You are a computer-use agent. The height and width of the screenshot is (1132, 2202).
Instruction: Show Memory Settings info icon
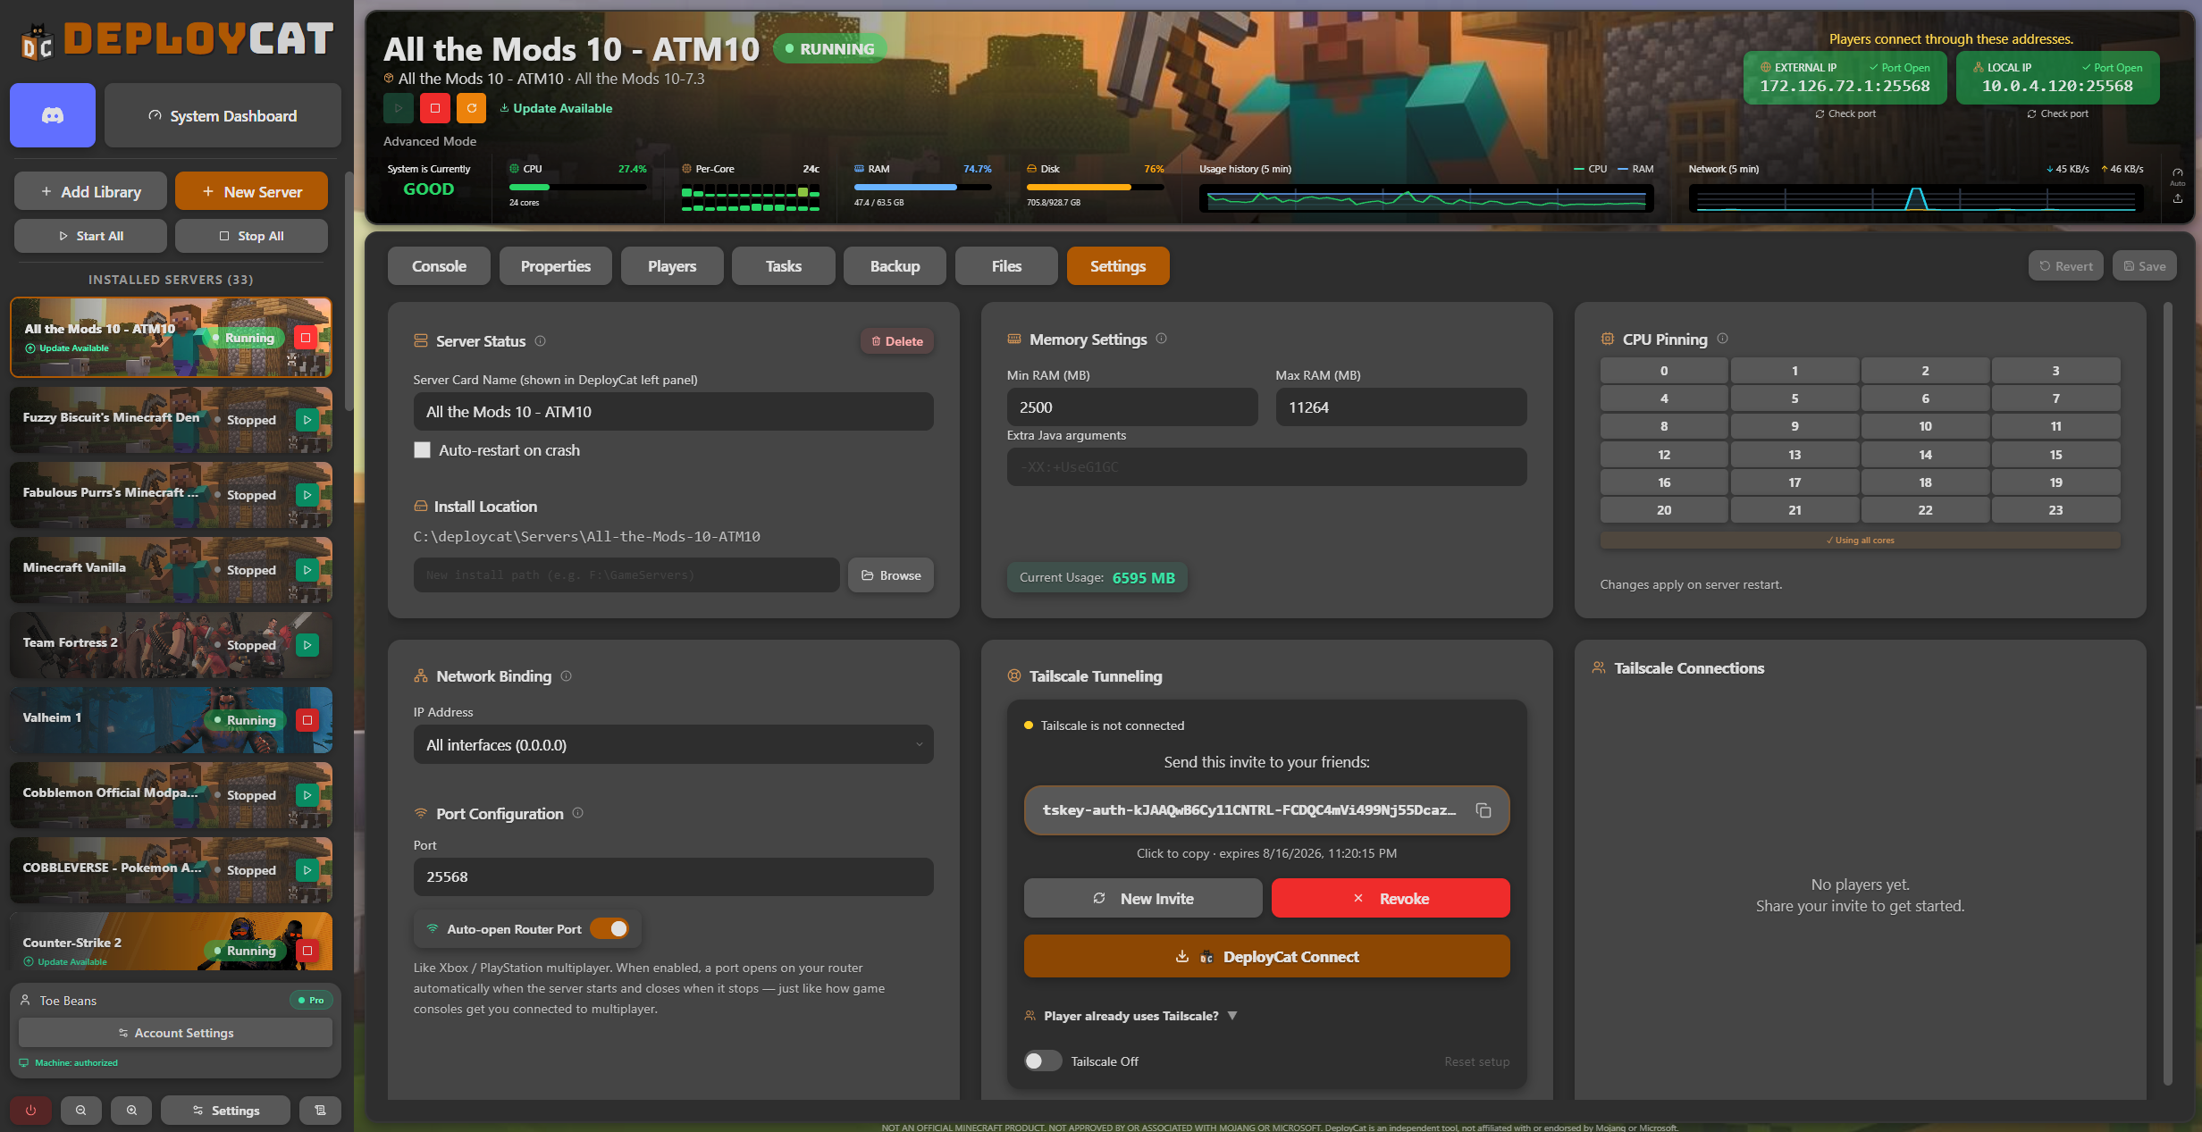[1162, 339]
